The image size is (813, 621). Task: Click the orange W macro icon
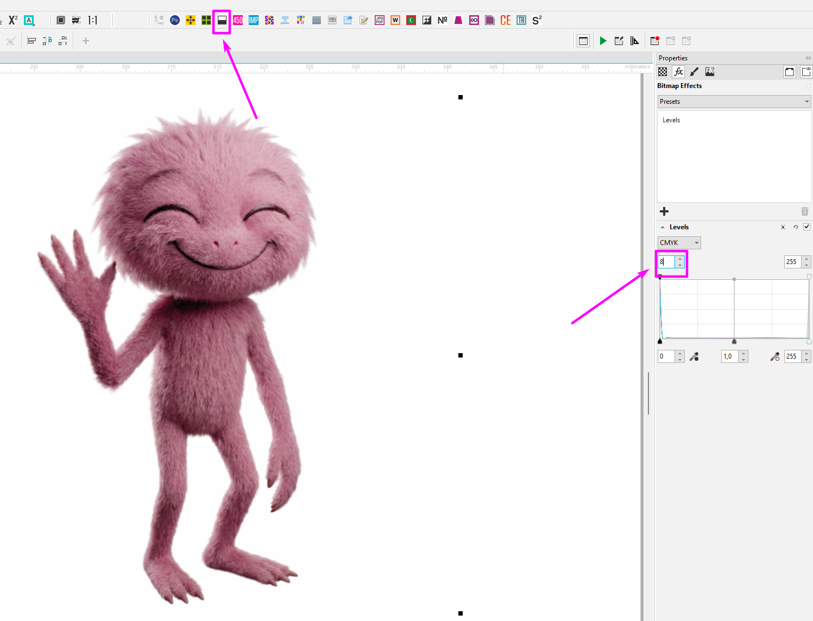[x=395, y=20]
